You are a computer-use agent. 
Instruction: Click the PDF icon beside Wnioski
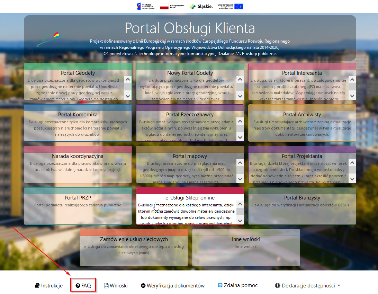pyautogui.click(x=106, y=286)
